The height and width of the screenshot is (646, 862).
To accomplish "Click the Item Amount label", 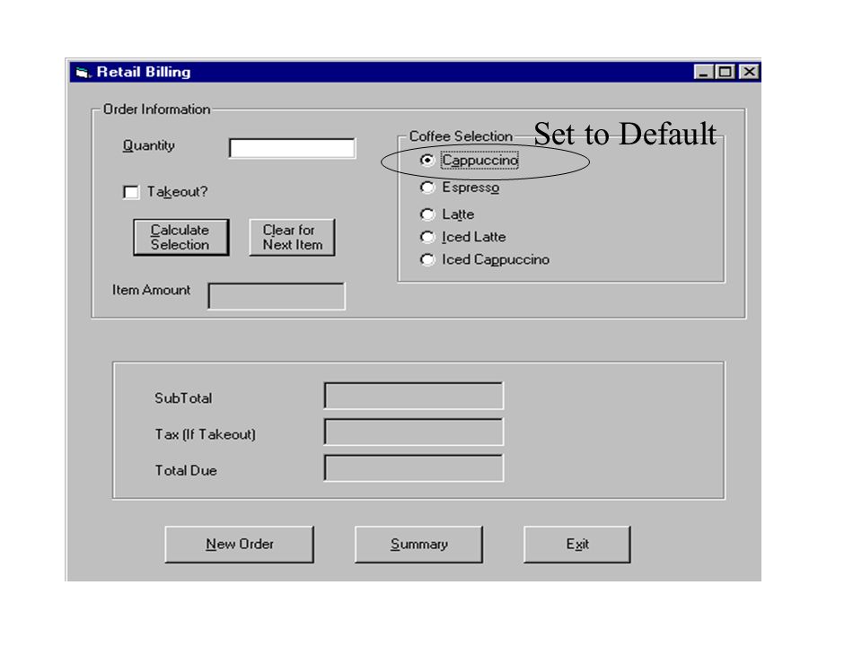I will 151,290.
